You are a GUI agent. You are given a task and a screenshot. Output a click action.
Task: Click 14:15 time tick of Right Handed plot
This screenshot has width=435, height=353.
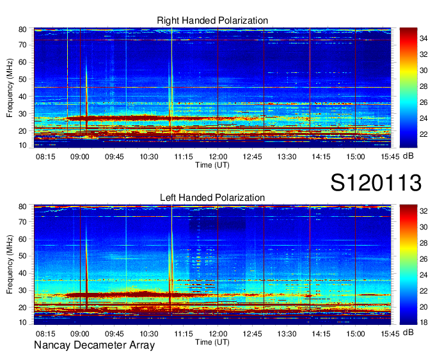coord(321,157)
